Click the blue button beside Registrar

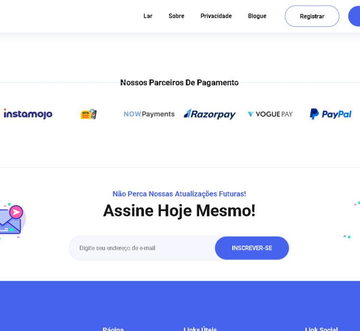pyautogui.click(x=354, y=16)
